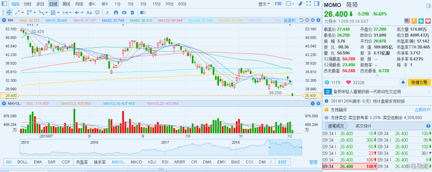432x172 pixels.
Task: Delete drawings with trash icon
Action: [132, 12]
